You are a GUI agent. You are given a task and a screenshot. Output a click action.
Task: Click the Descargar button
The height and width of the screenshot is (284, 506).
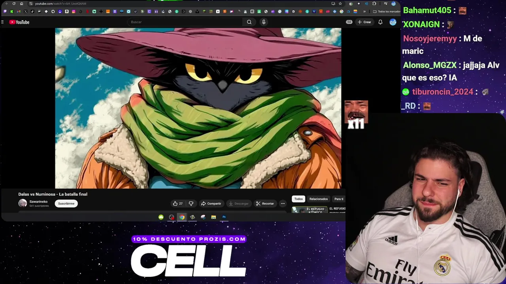coord(239,204)
